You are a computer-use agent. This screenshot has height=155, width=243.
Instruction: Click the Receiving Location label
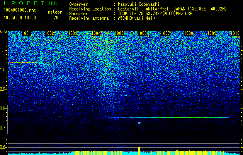tap(90, 9)
